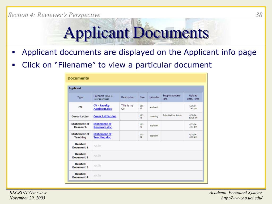Click the "Applicant" section heading in the table
272x204 pixels.
[x=75, y=88]
